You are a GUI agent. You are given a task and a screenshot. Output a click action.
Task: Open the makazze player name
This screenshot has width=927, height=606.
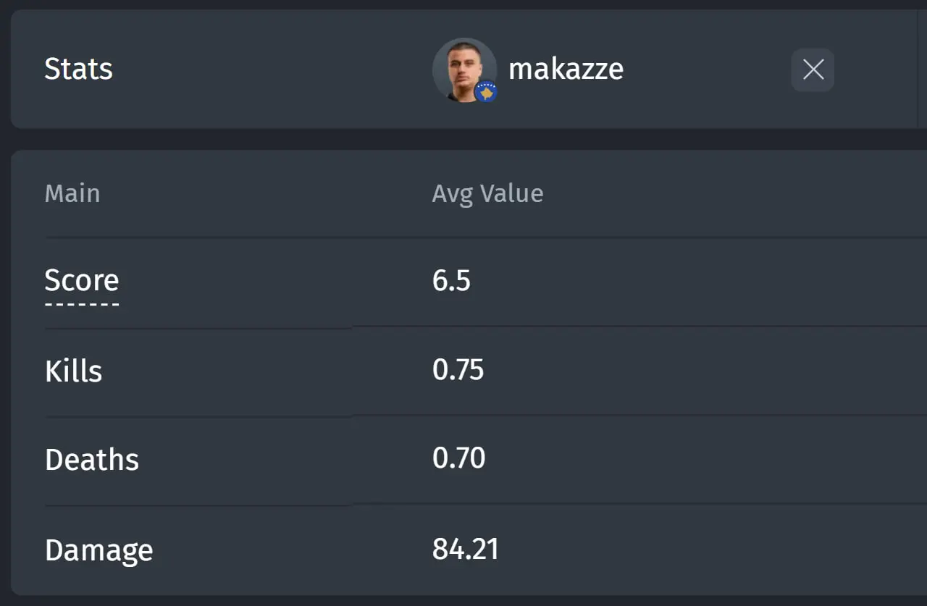coord(566,70)
